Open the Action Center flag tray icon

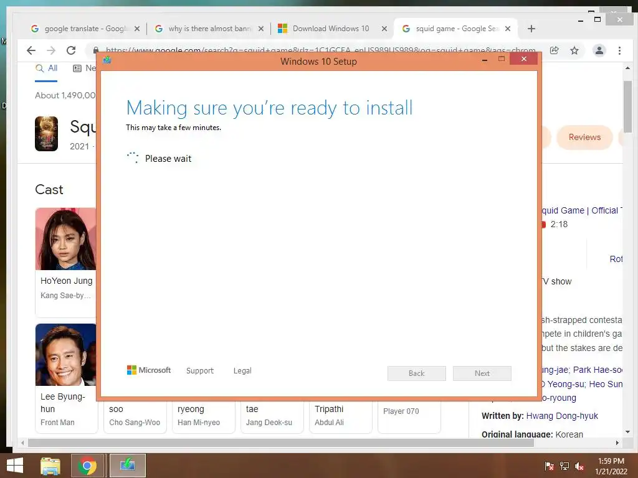[x=549, y=466]
